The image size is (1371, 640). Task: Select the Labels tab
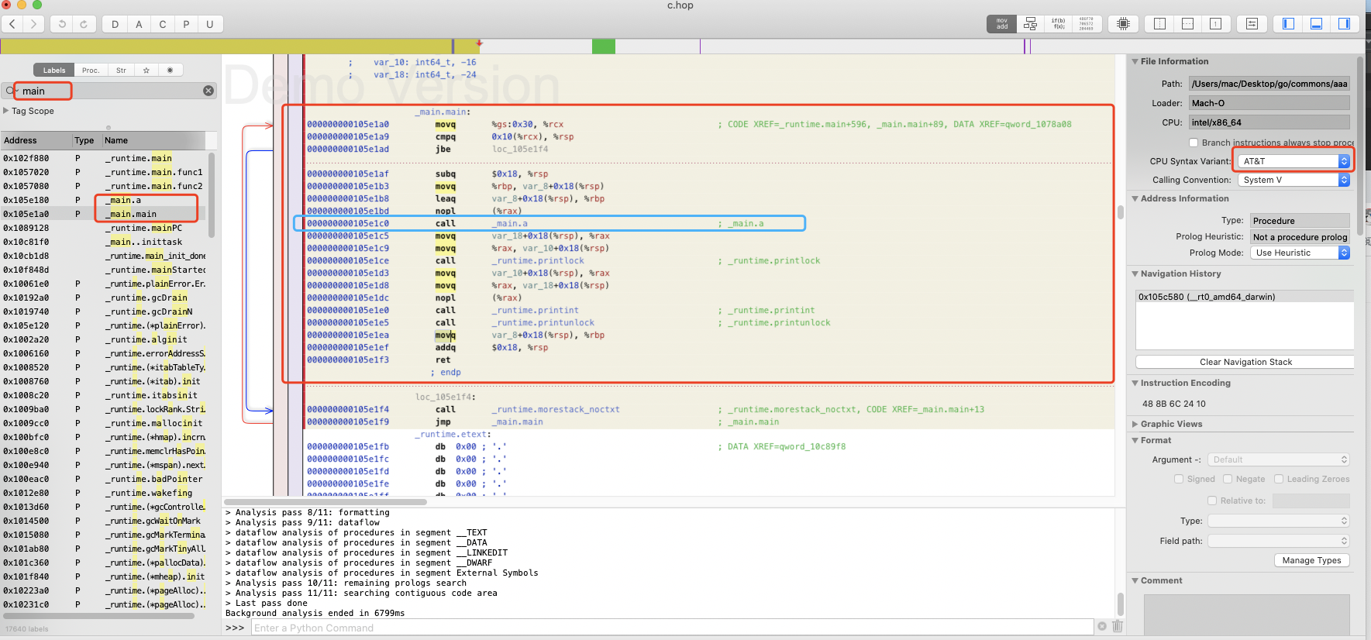coord(54,70)
